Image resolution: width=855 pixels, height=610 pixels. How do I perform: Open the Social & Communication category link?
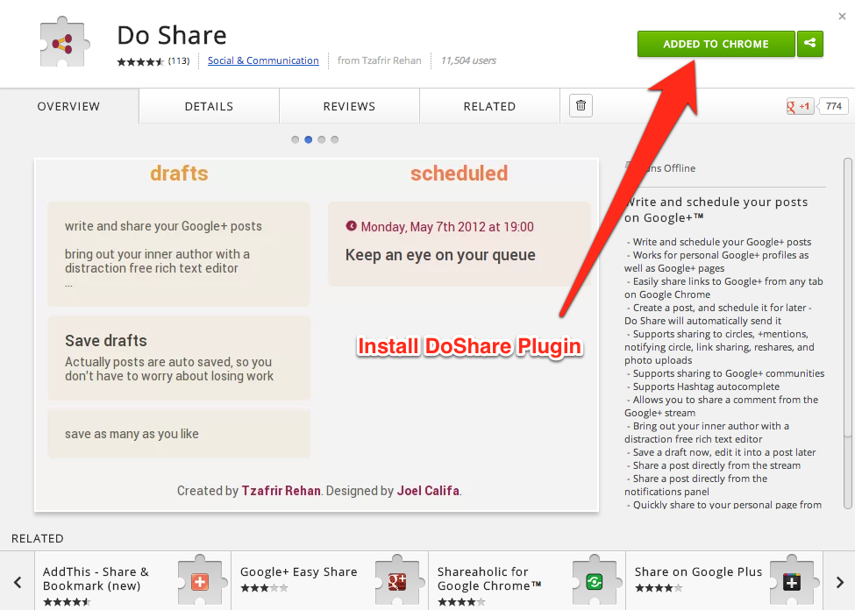pos(263,60)
